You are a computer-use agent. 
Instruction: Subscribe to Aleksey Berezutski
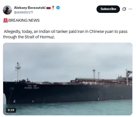108,9
